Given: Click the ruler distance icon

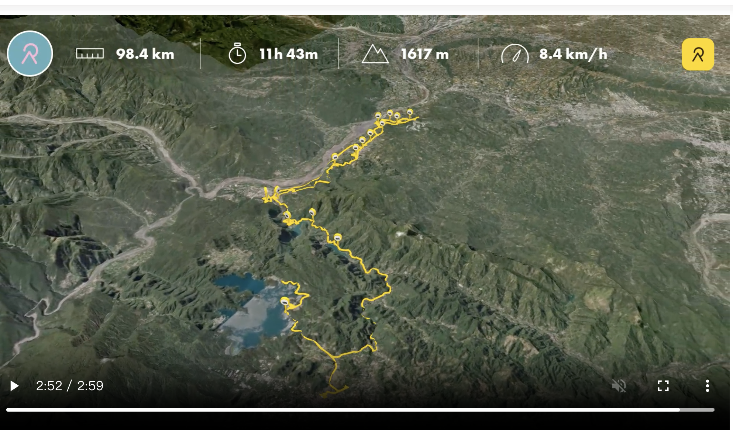Looking at the screenshot, I should tap(90, 54).
